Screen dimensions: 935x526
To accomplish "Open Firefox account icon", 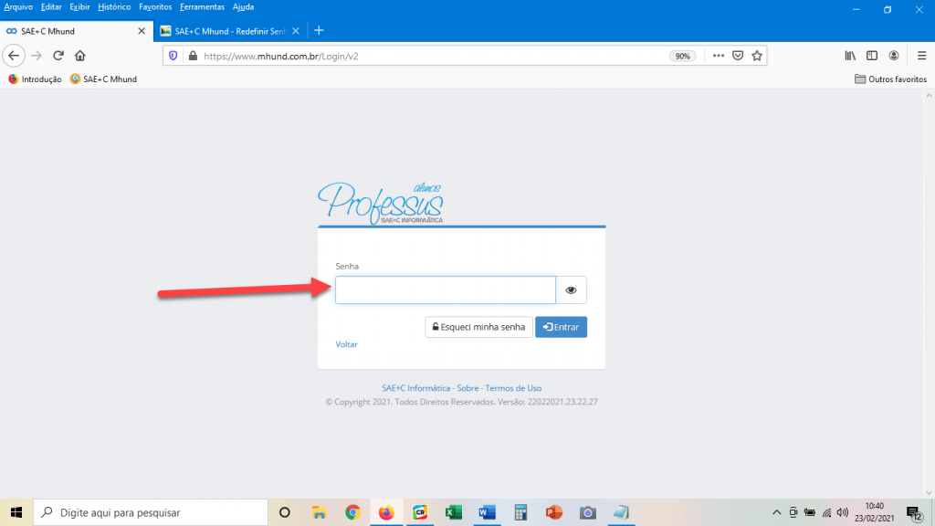I will pos(894,56).
